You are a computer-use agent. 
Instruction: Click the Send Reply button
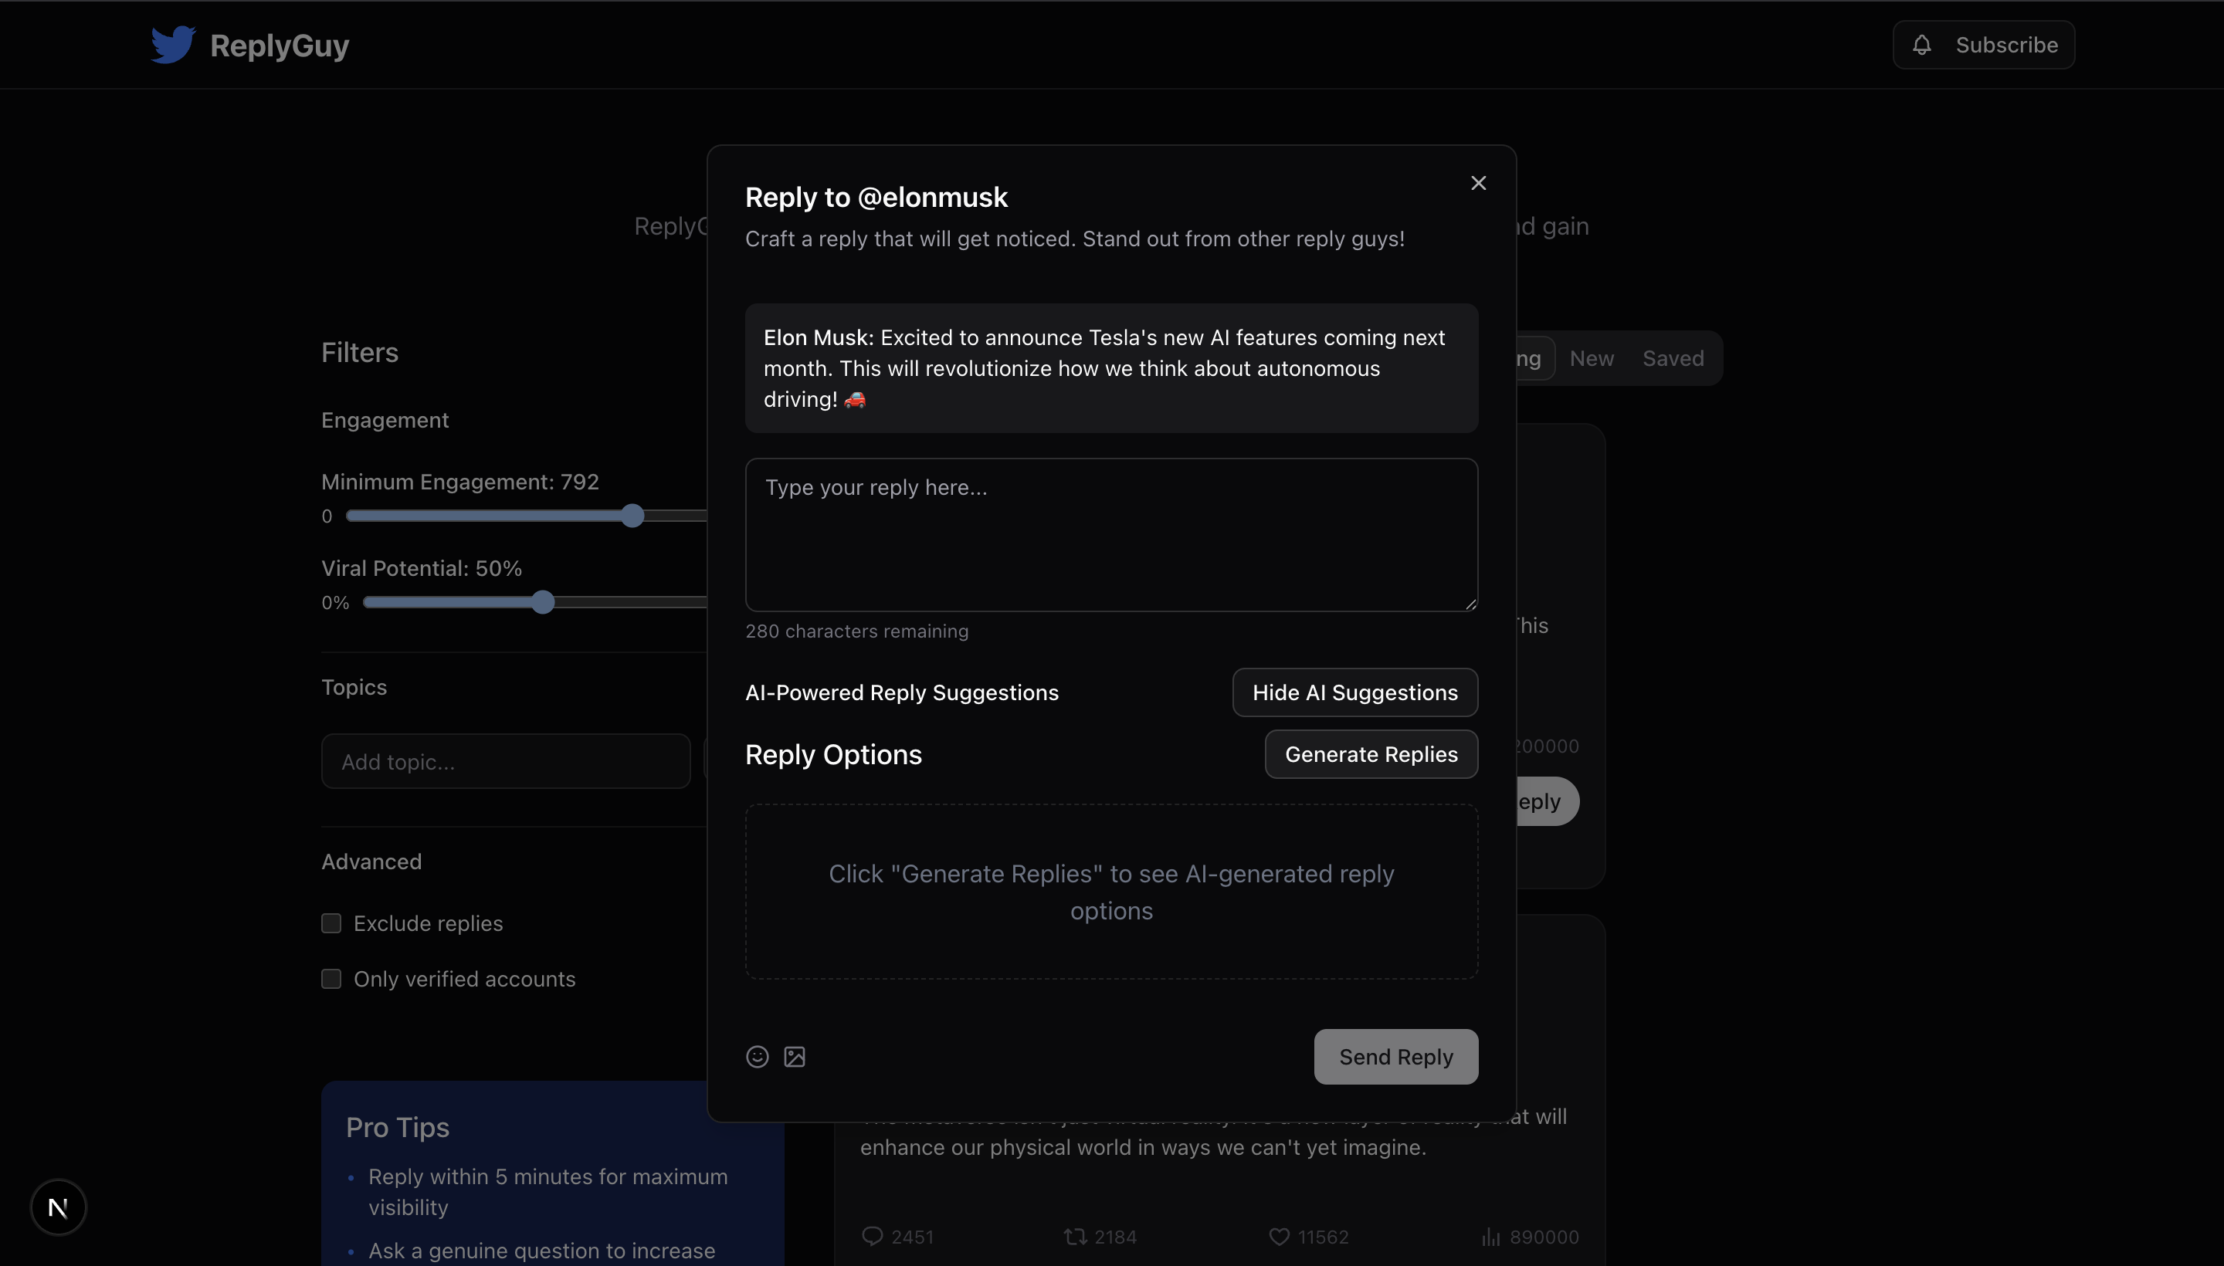(x=1395, y=1057)
